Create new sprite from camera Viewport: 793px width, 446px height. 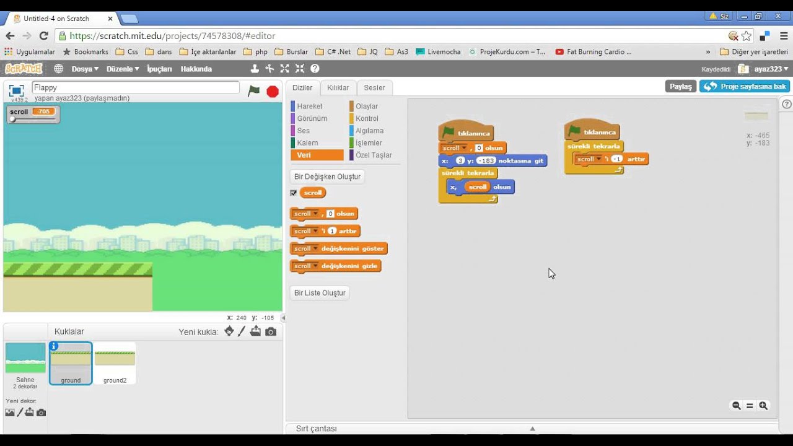[271, 332]
